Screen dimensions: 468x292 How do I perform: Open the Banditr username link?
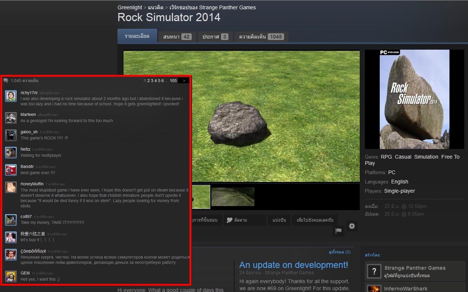point(27,167)
